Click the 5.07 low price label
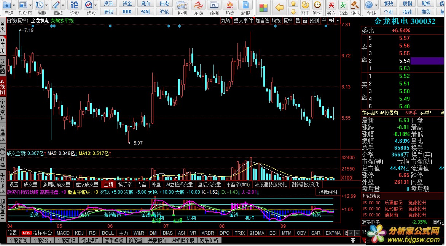 pos(138,143)
